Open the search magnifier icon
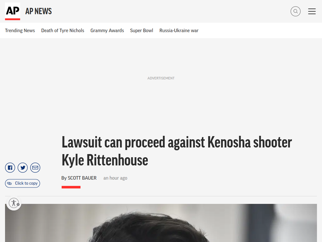 point(295,11)
